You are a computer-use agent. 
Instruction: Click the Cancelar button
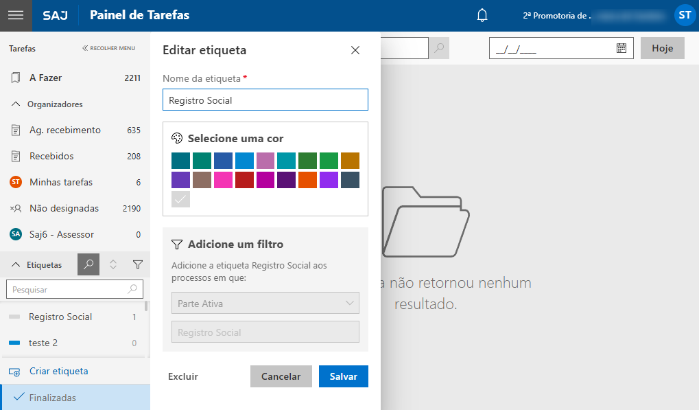tap(281, 376)
